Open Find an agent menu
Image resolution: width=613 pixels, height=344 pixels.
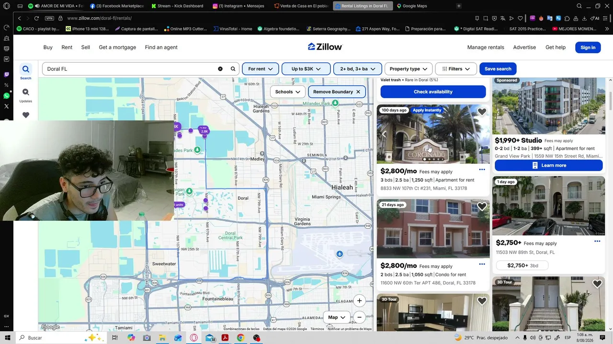coord(161,47)
